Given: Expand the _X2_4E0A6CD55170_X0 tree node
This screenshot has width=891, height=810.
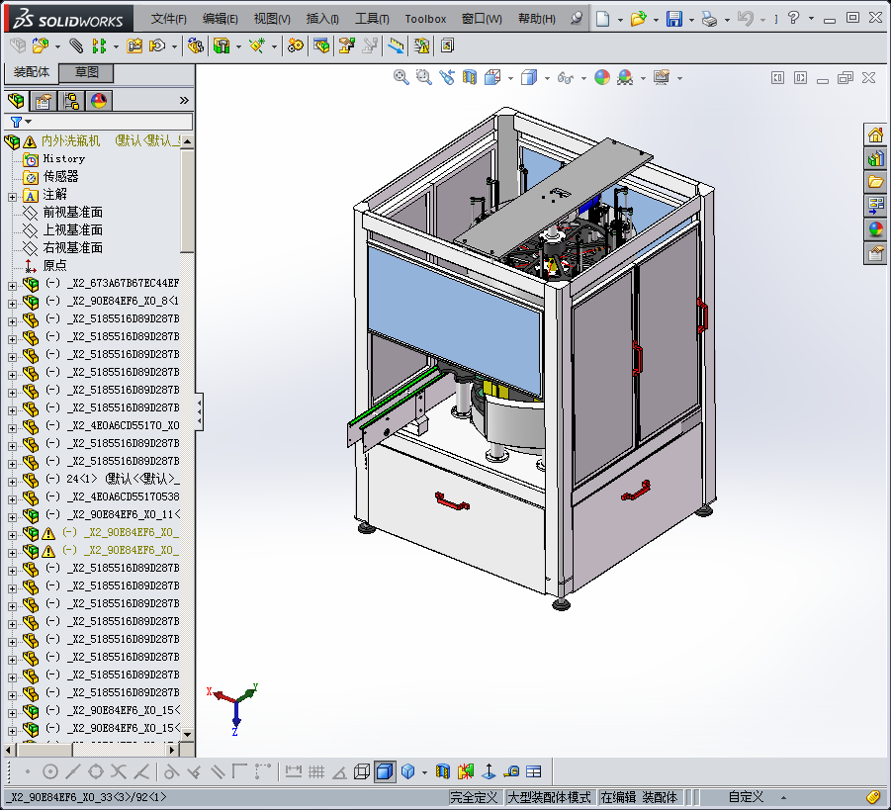Looking at the screenshot, I should [12, 428].
